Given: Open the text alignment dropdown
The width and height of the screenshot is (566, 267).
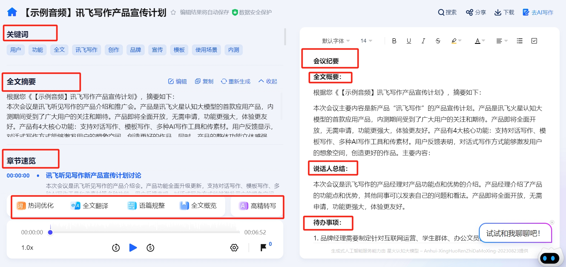Looking at the screenshot, I should [x=502, y=41].
